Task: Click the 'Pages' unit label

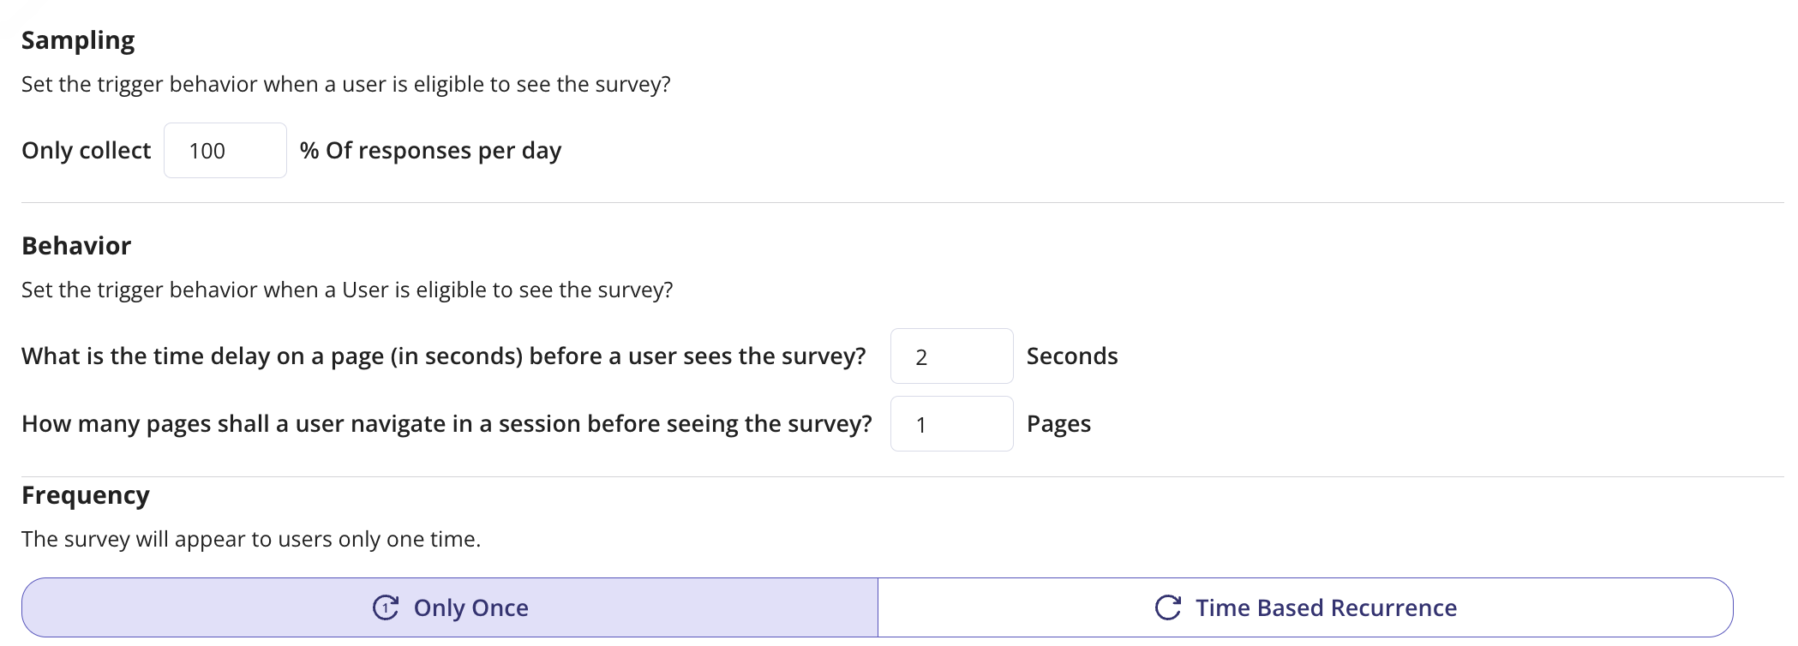Action: click(x=1058, y=424)
